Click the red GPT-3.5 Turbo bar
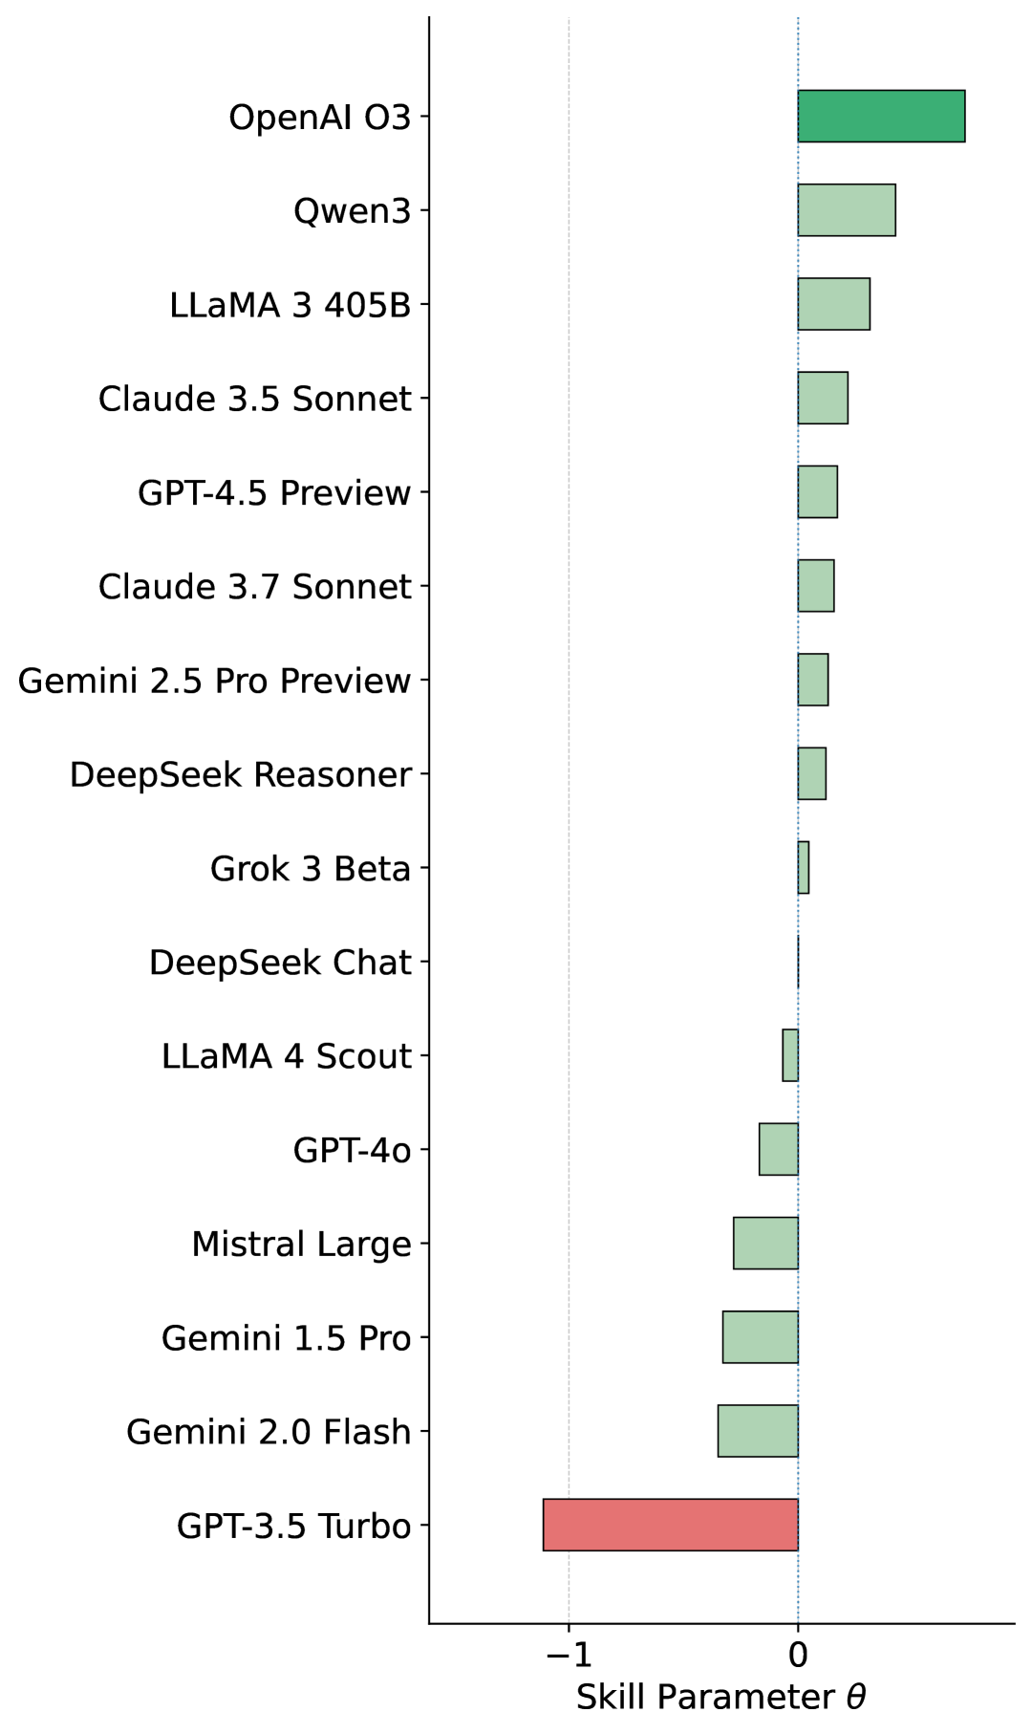Viewport: 1032px width, 1734px height. point(670,1525)
